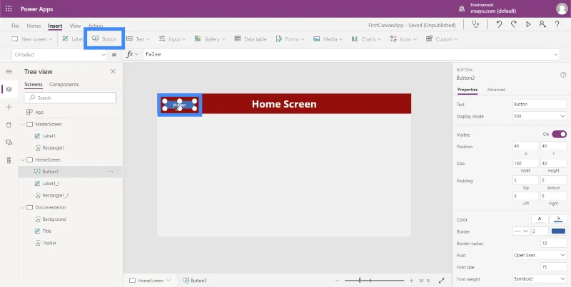Image resolution: width=571 pixels, height=287 pixels.
Task: Open the Advanced tools icon in sidebar
Action: point(9,160)
